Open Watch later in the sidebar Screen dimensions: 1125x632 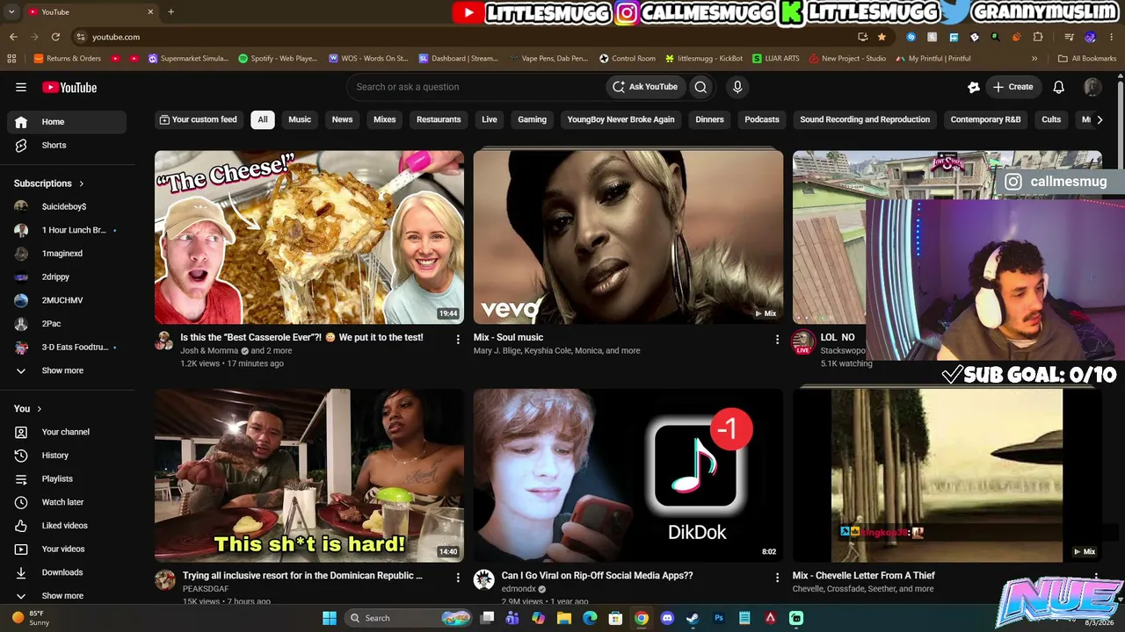(x=67, y=502)
